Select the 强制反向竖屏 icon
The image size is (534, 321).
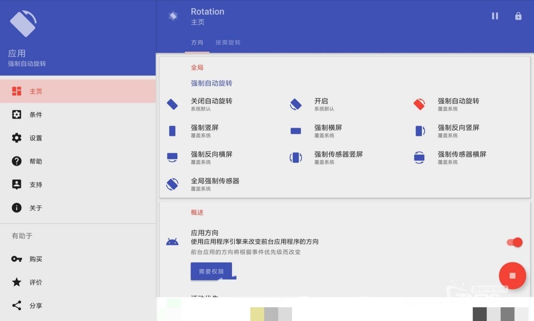coord(420,131)
